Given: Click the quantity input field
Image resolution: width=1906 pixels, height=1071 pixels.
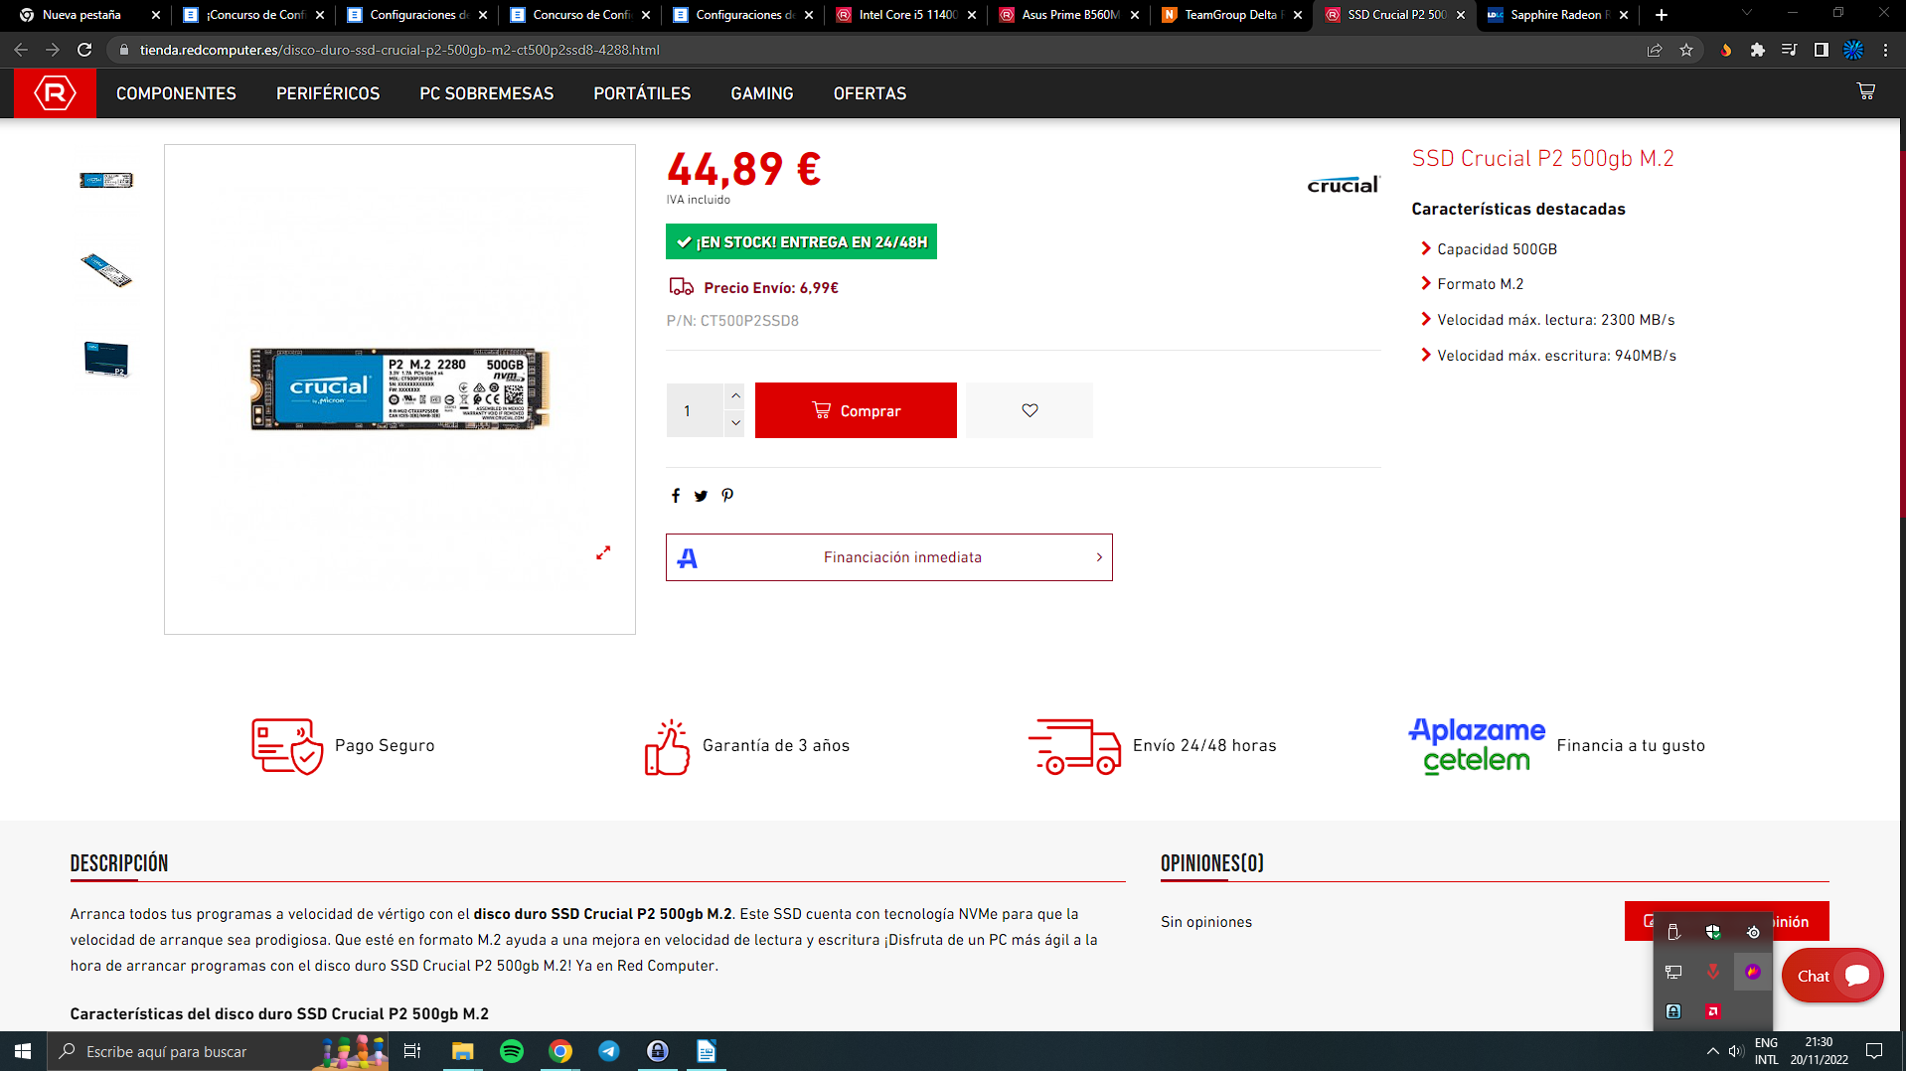Looking at the screenshot, I should click(x=695, y=410).
